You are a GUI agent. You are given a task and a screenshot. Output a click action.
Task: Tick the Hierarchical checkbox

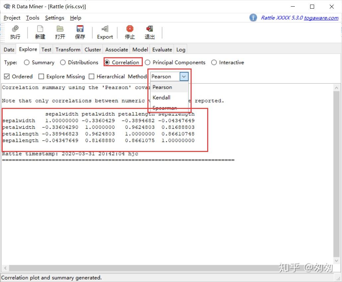92,76
